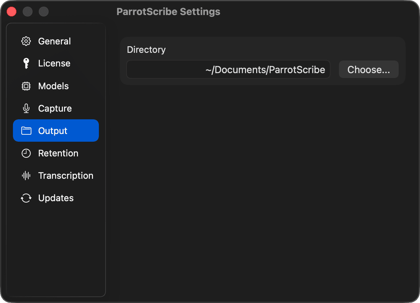Click the folder icon in Output row
The image size is (420, 303).
coord(26,131)
